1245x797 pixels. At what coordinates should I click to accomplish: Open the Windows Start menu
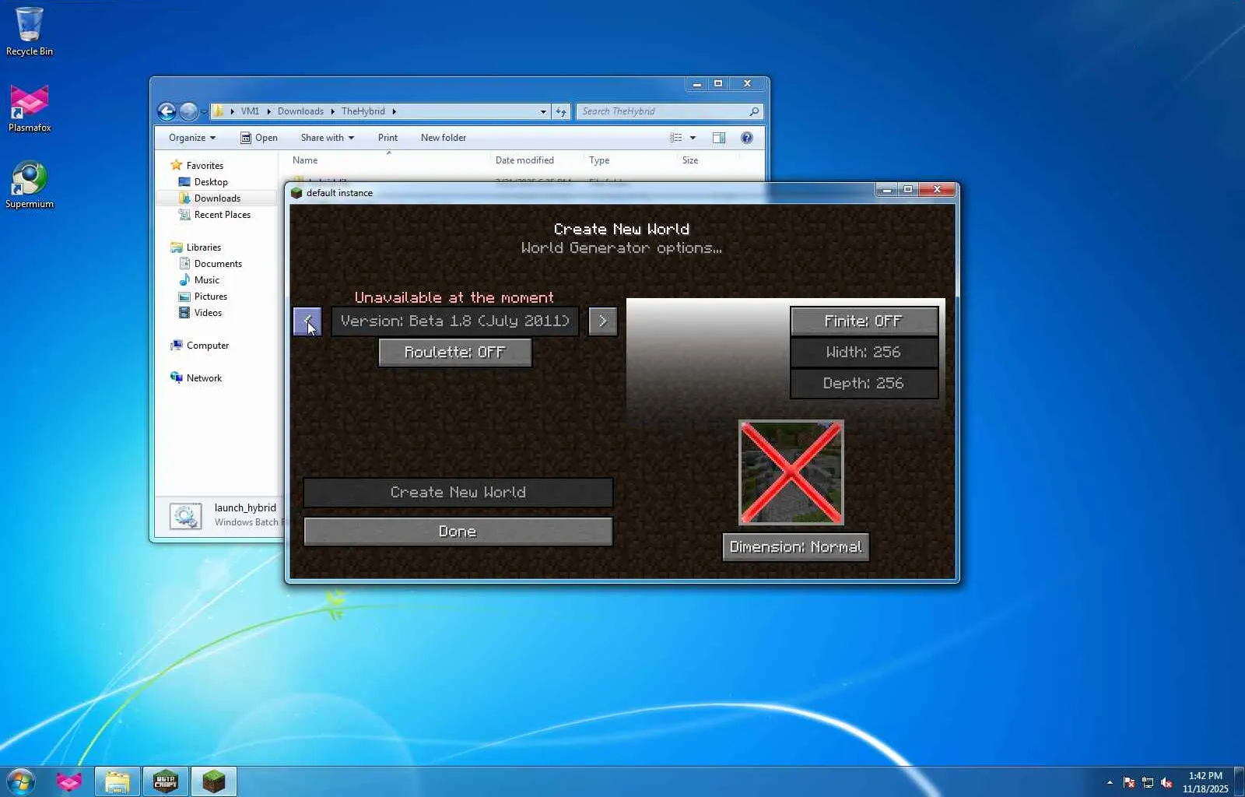point(20,781)
